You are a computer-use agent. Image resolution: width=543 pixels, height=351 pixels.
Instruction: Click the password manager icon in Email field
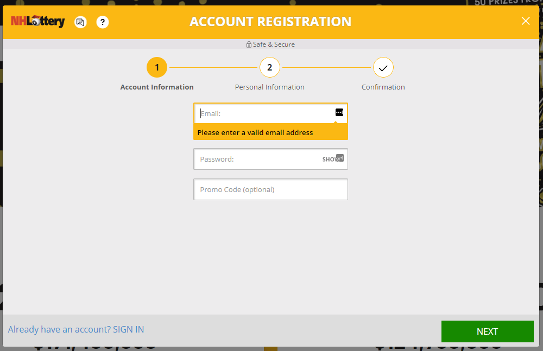click(339, 112)
